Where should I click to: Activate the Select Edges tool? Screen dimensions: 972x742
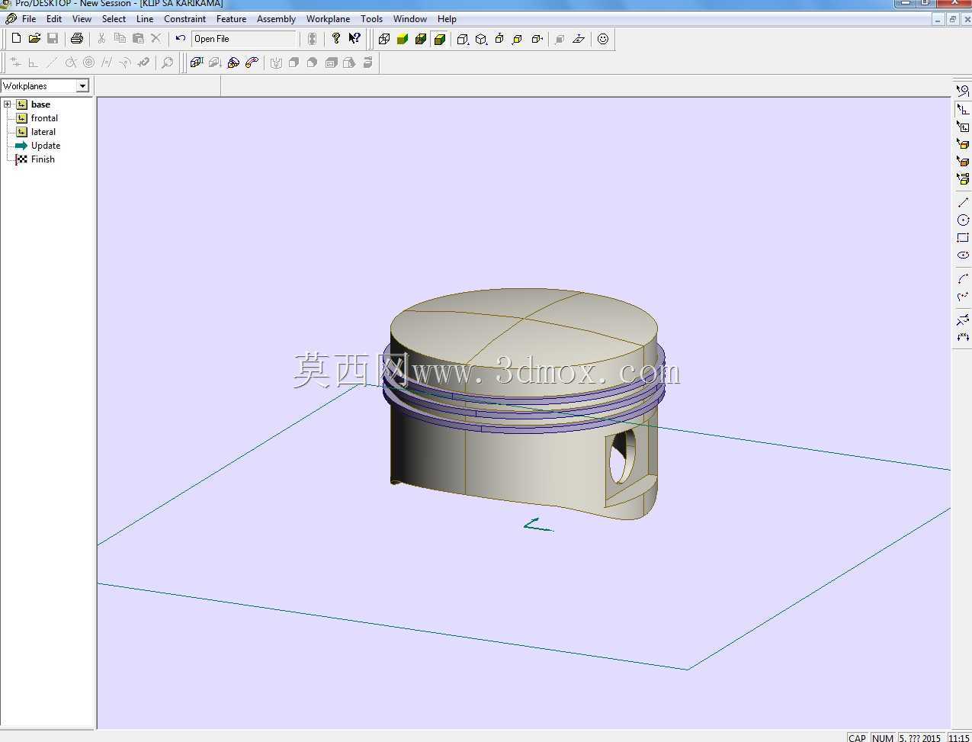963,143
